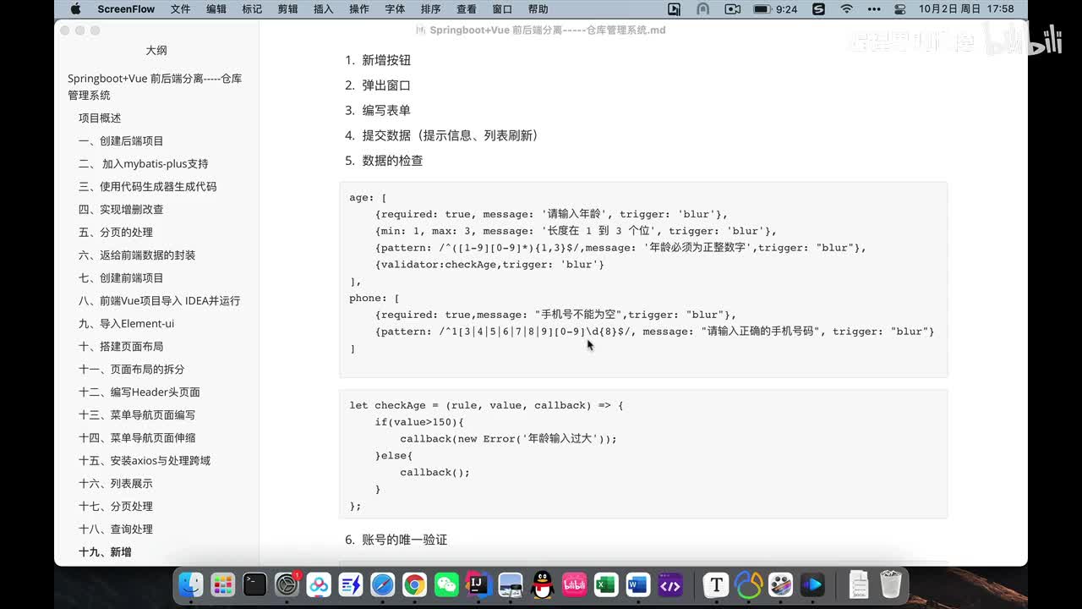This screenshot has height=609, width=1082.
Task: Open Baidu Netdisk icon in the Dock
Action: point(319,584)
